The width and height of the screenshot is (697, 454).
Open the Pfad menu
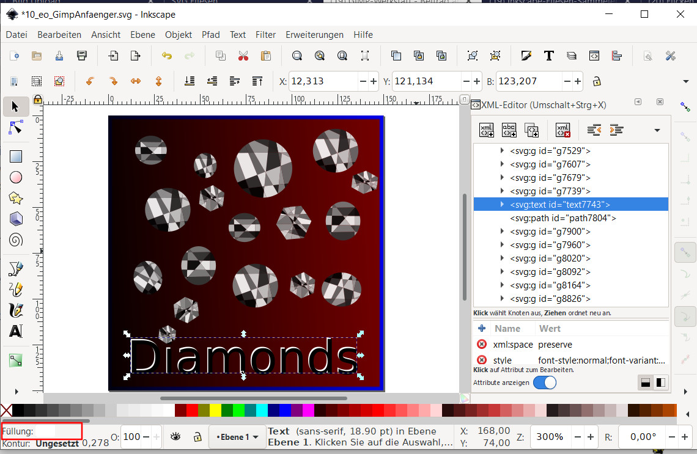pyautogui.click(x=210, y=35)
